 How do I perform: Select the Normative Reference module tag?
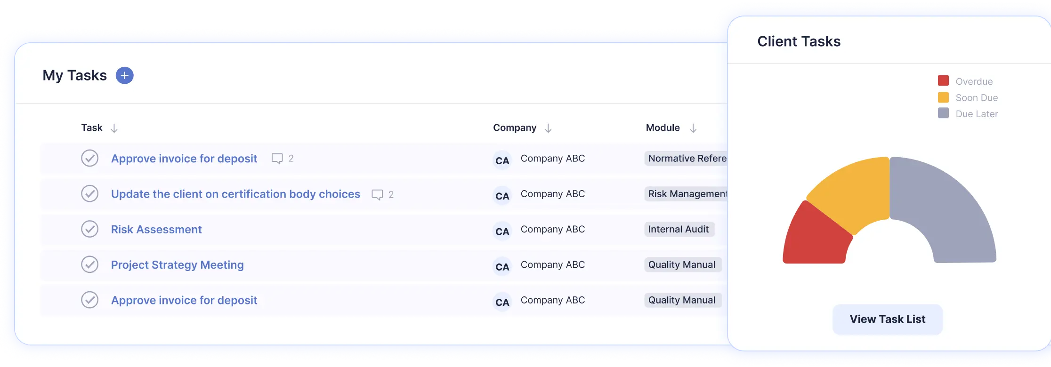[686, 159]
